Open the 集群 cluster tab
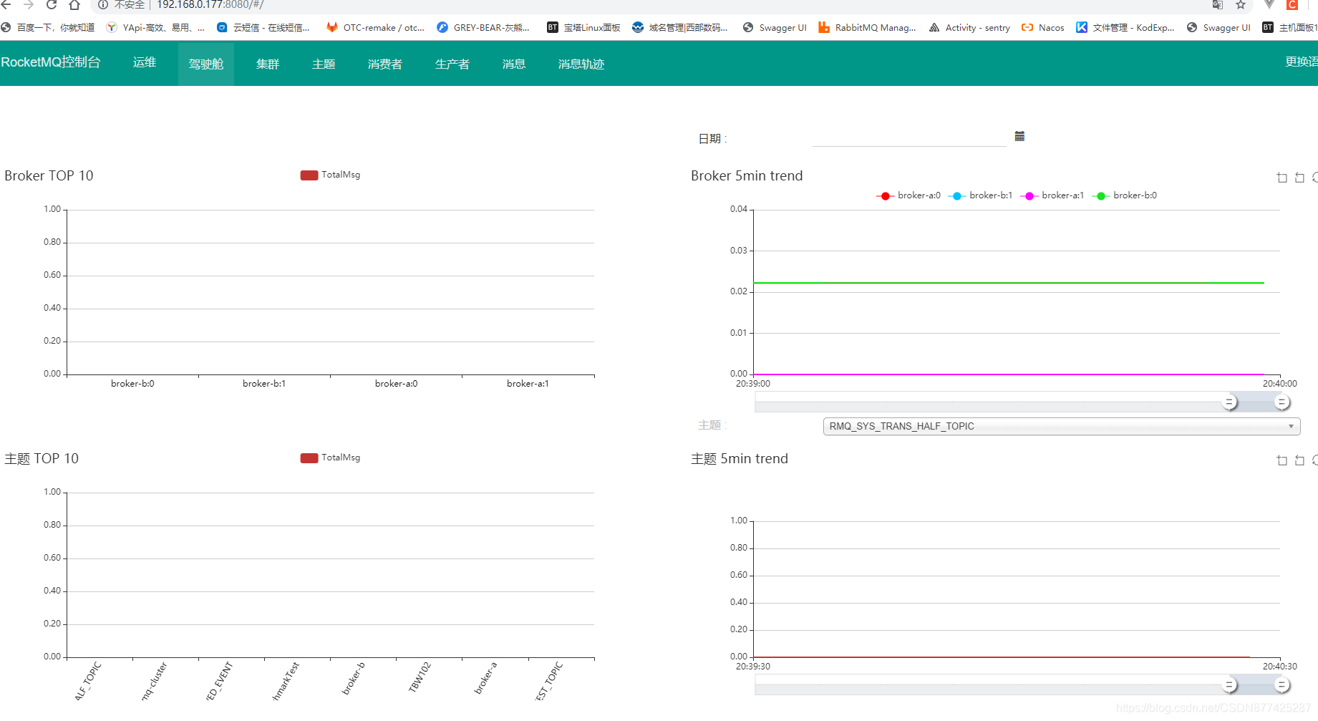The width and height of the screenshot is (1318, 721). [x=268, y=64]
